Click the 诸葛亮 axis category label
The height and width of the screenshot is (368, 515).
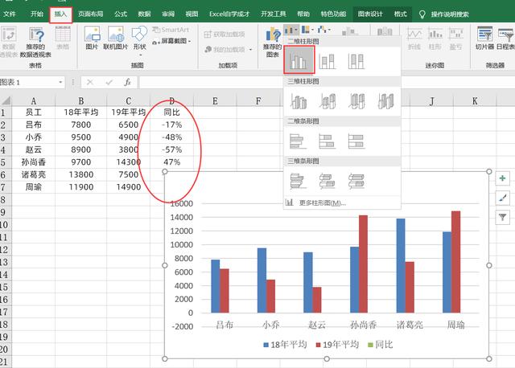pyautogui.click(x=410, y=325)
